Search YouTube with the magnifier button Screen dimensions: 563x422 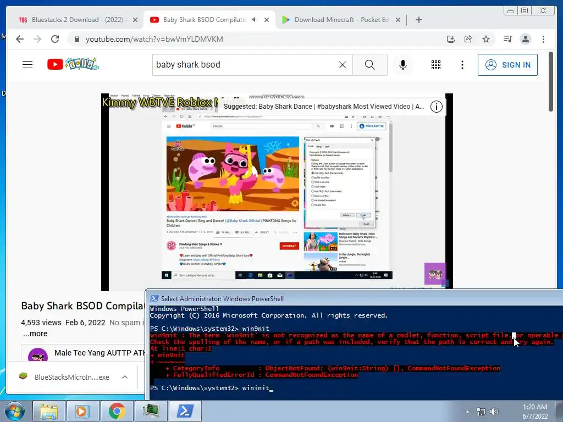(370, 65)
